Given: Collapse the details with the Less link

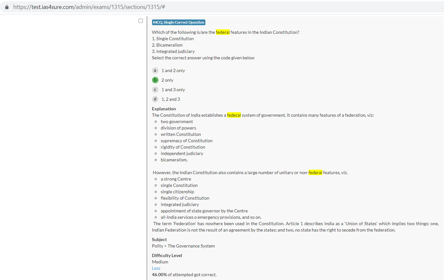Looking at the screenshot, I should [x=156, y=268].
